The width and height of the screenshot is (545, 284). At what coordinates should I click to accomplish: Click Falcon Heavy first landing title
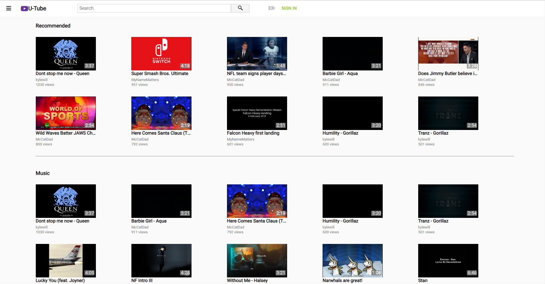click(253, 133)
